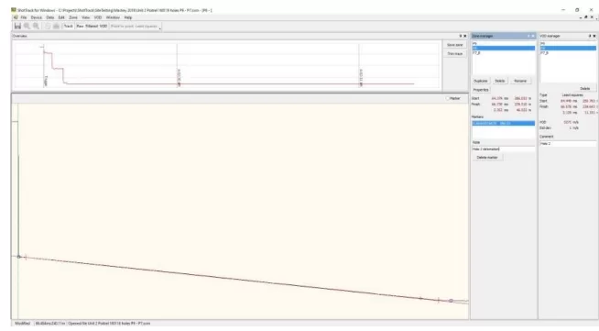This screenshot has height=331, width=599.
Task: Close the VOD manager panel
Action: point(594,36)
